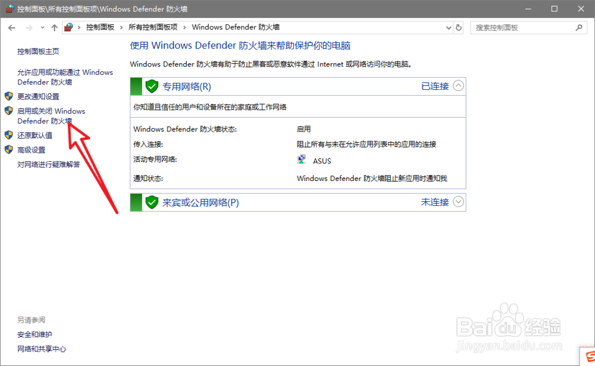The width and height of the screenshot is (595, 366).
Task: Open the address bar dropdown arrow
Action: click(448, 27)
